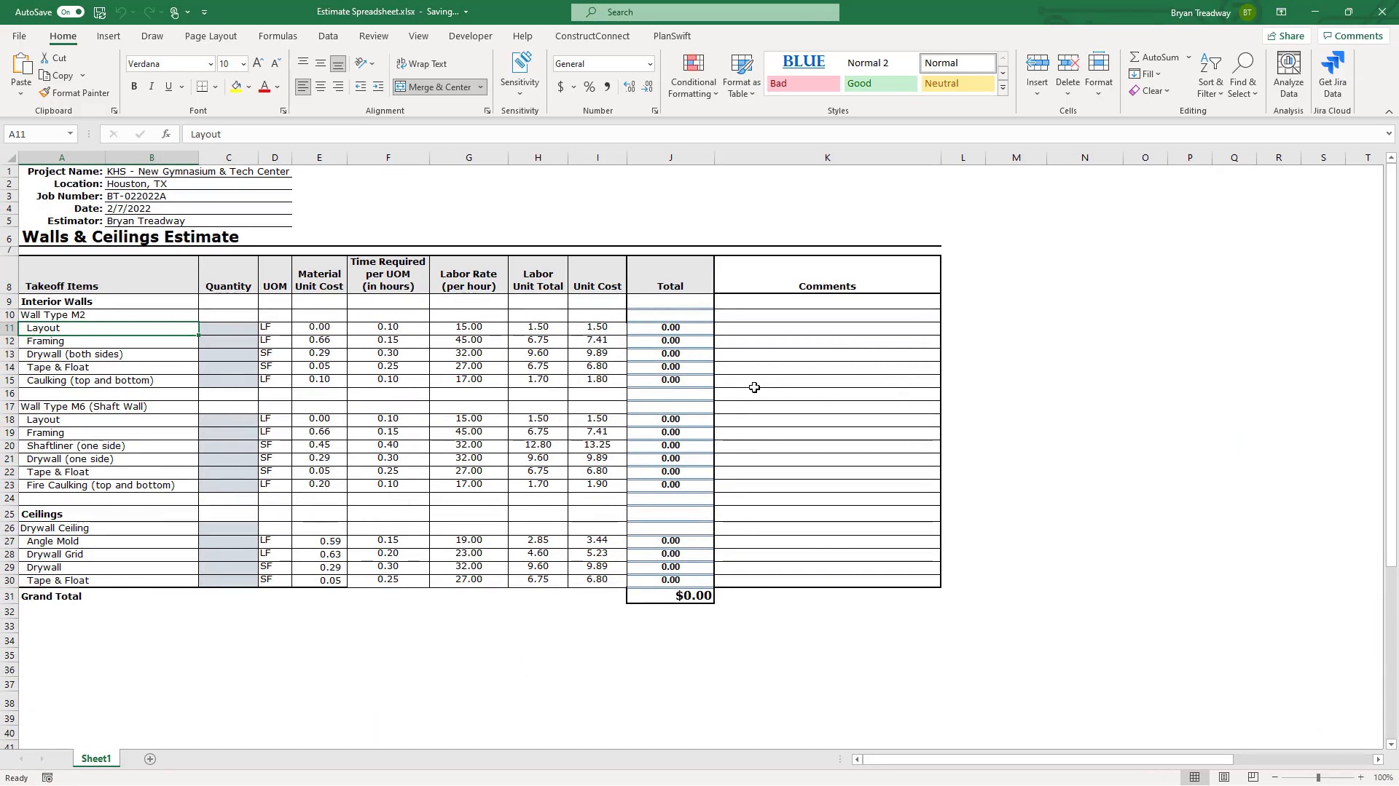The height and width of the screenshot is (786, 1399).
Task: Toggle Wrap Text
Action: (422, 64)
